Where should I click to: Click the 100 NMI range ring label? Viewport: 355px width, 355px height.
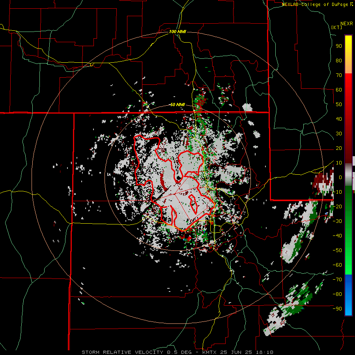(x=177, y=32)
